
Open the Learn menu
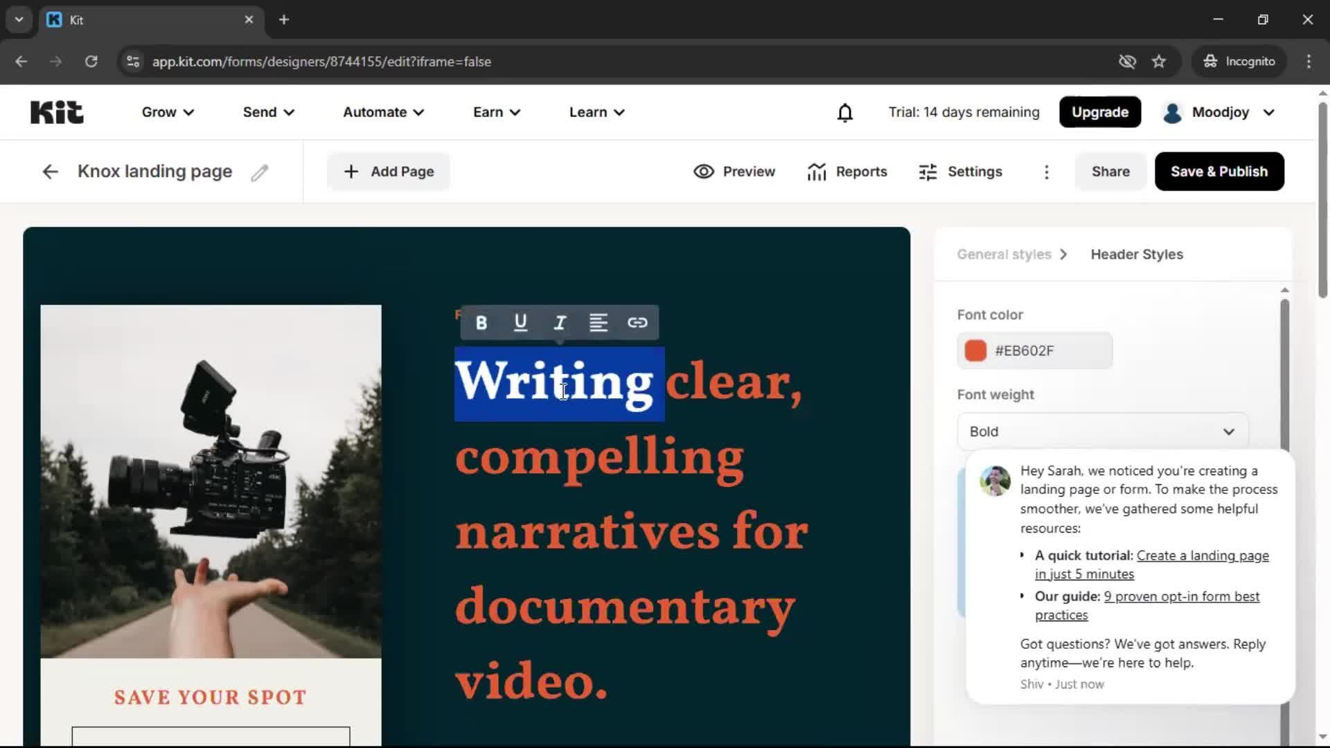(x=596, y=112)
